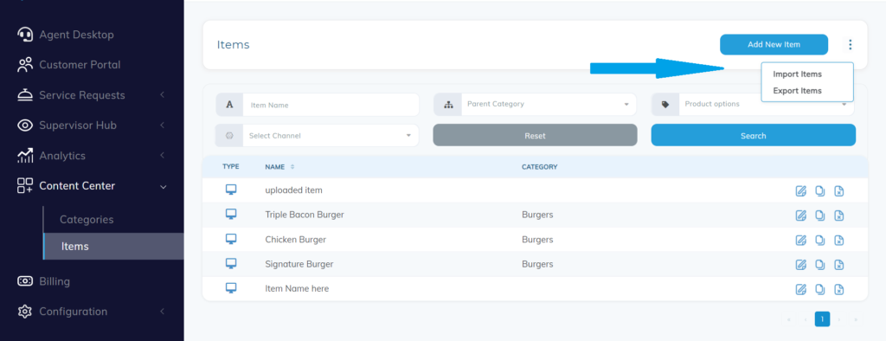Open Categories in the sidebar

87,220
